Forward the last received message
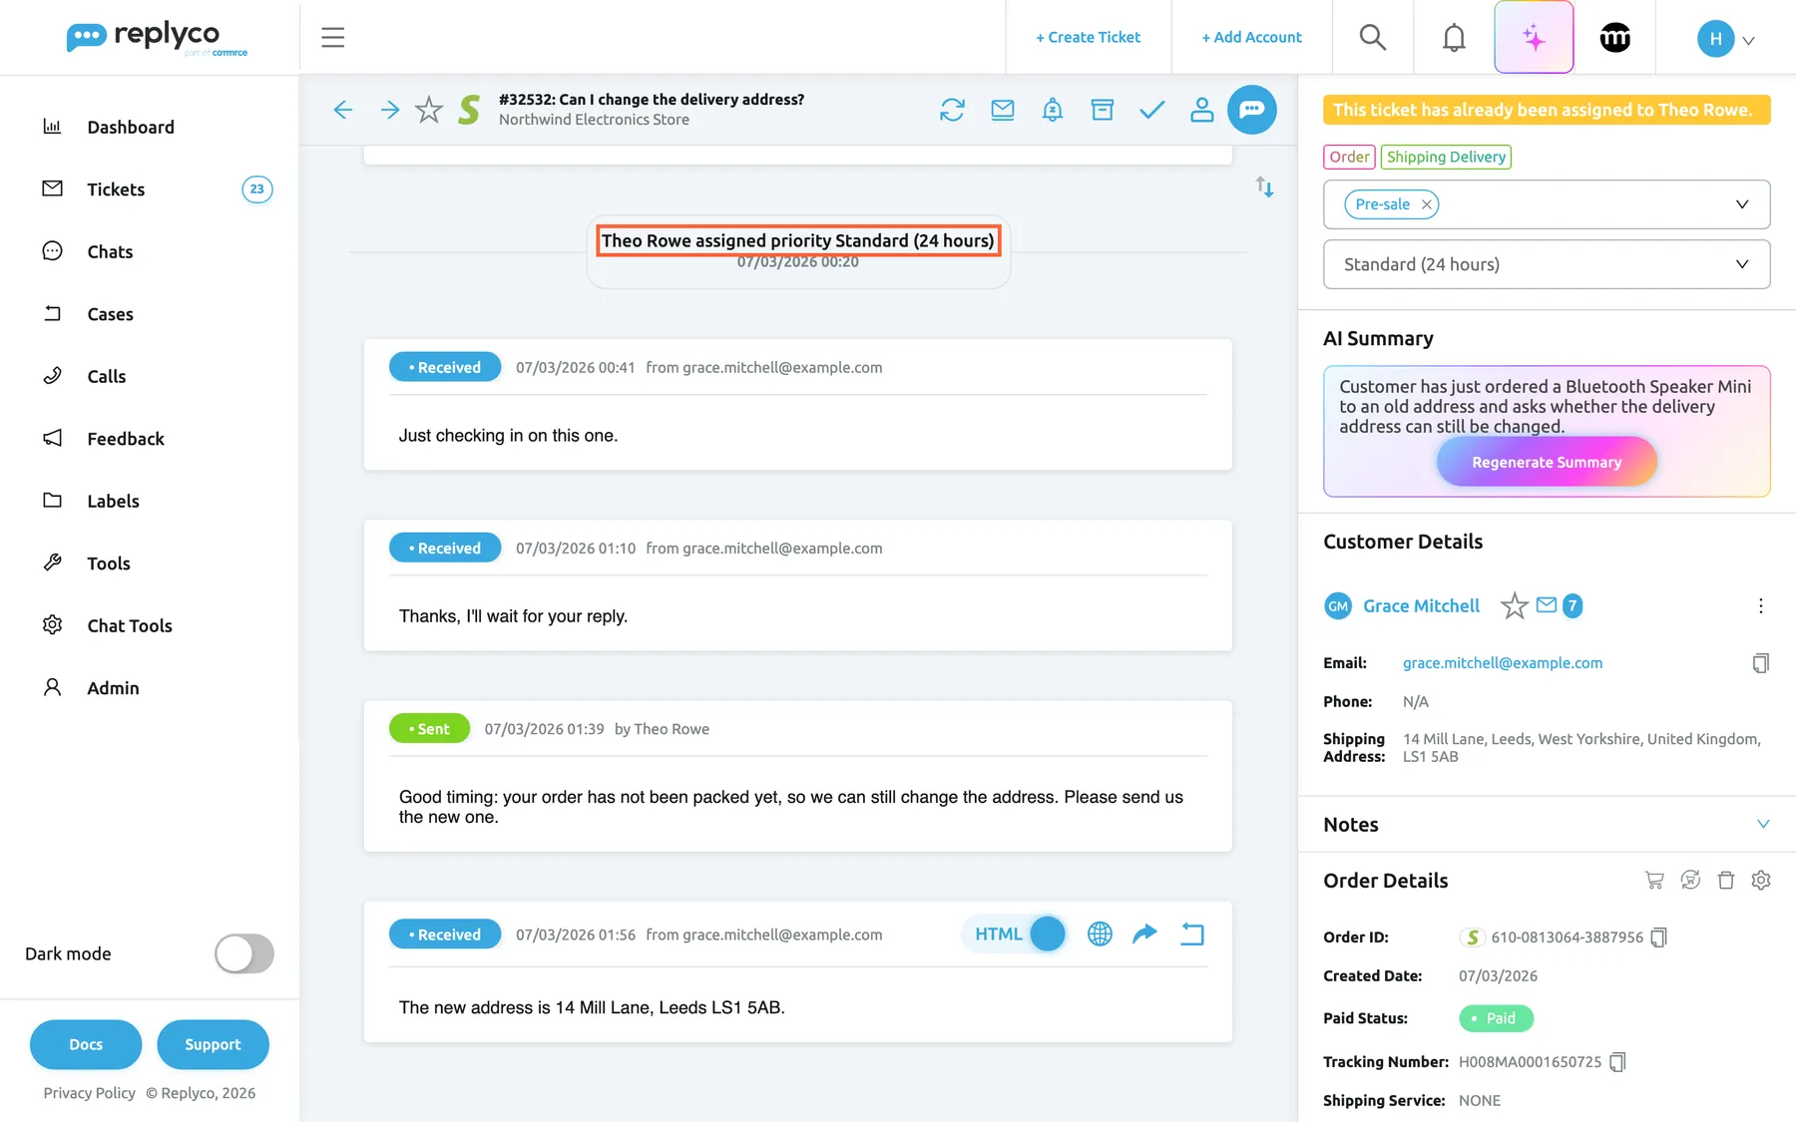Image resolution: width=1796 pixels, height=1122 pixels. pos(1145,935)
